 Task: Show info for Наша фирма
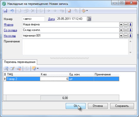coord(130,25)
